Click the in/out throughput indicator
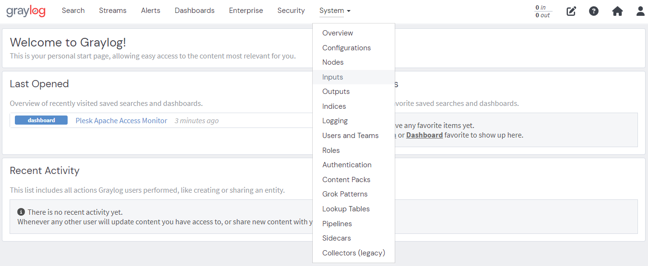 point(543,11)
